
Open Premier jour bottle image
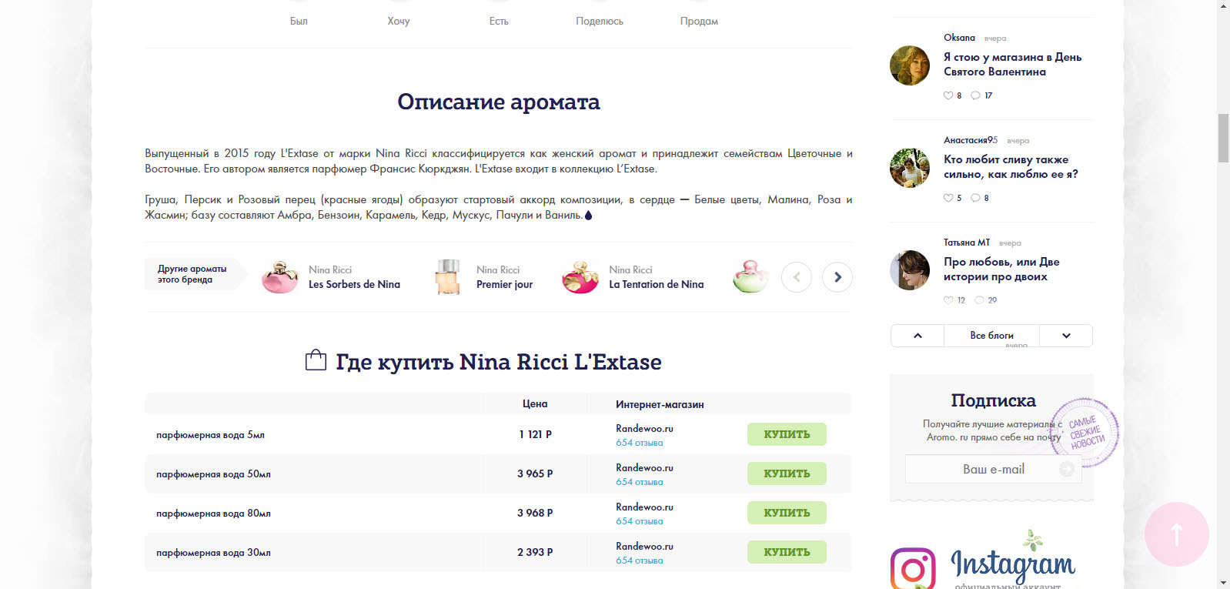pyautogui.click(x=447, y=277)
